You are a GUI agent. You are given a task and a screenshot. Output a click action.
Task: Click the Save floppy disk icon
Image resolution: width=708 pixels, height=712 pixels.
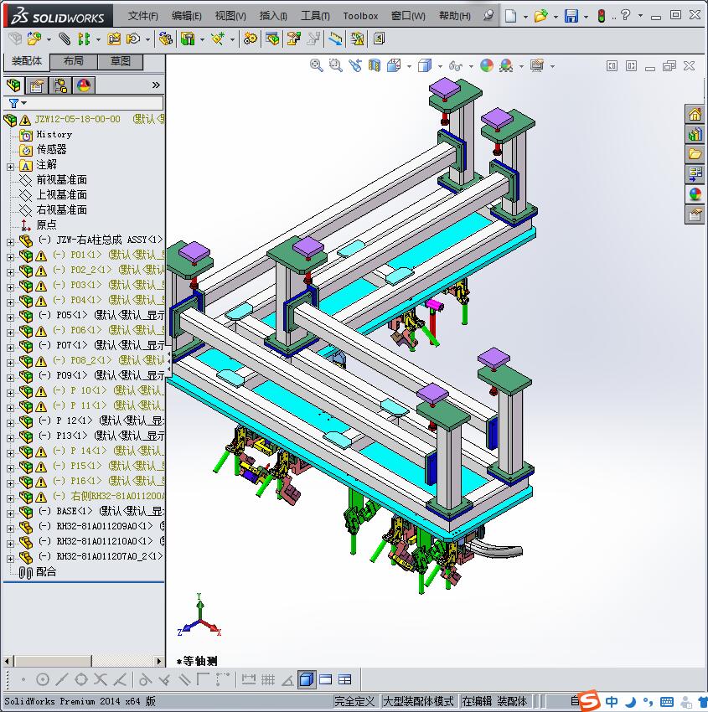point(571,16)
